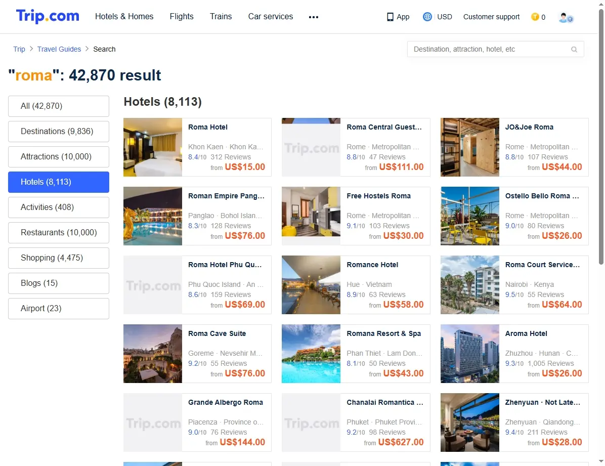This screenshot has height=466, width=605.
Task: Click Roma Central Guest title
Action: tap(384, 127)
